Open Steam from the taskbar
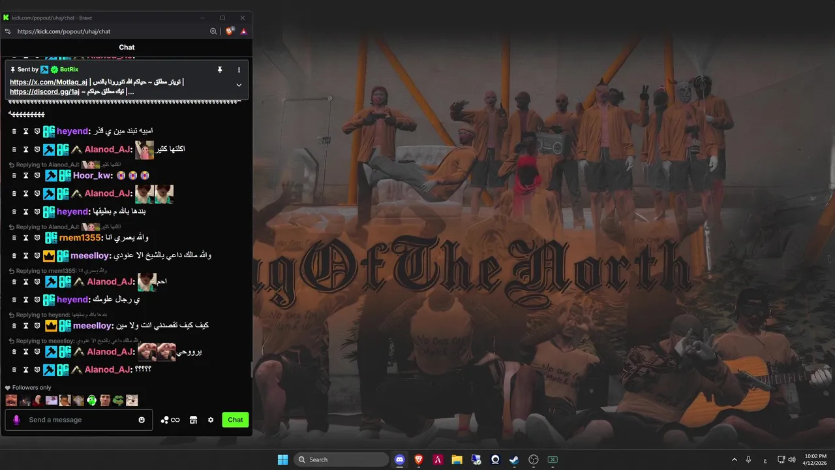This screenshot has height=470, width=835. 514,460
